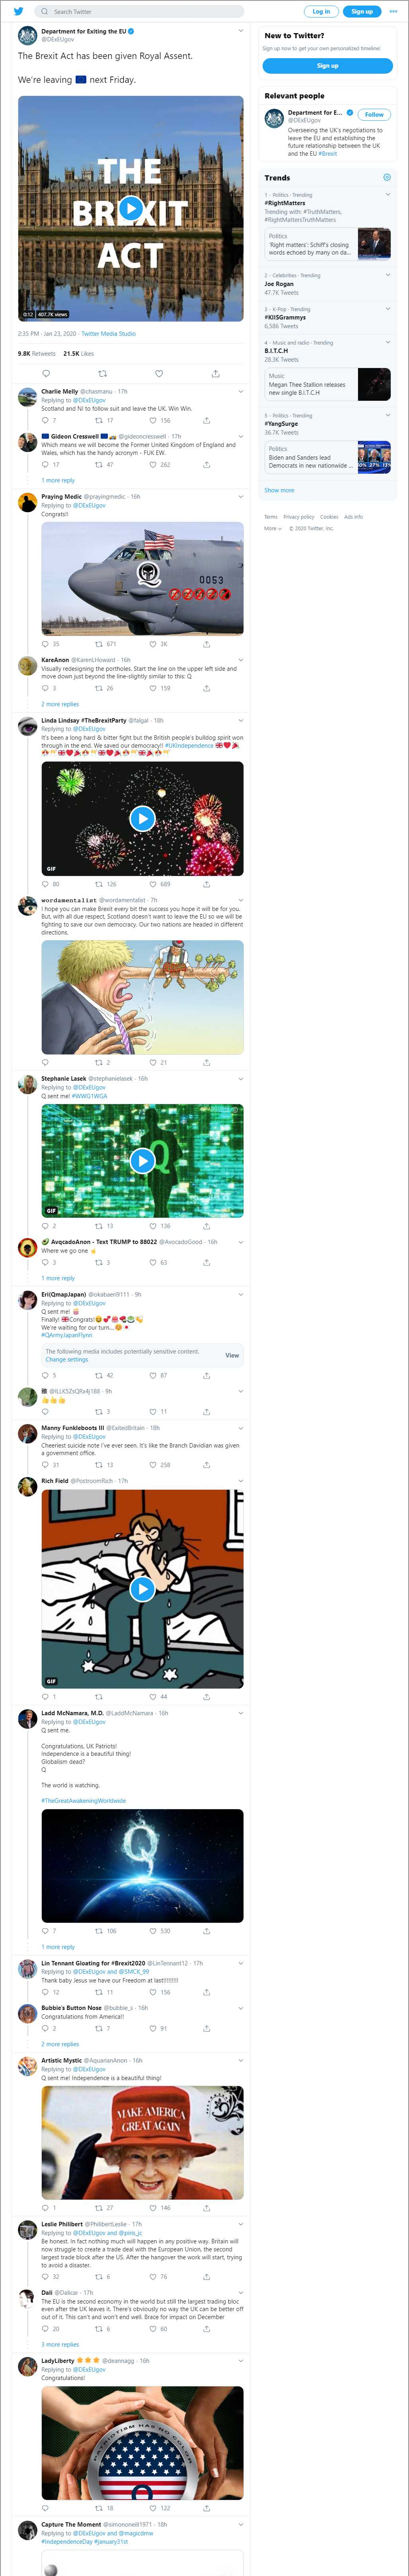409x2576 pixels.
Task: Open chevron menu on Joe Rogan trend
Action: coord(388,274)
